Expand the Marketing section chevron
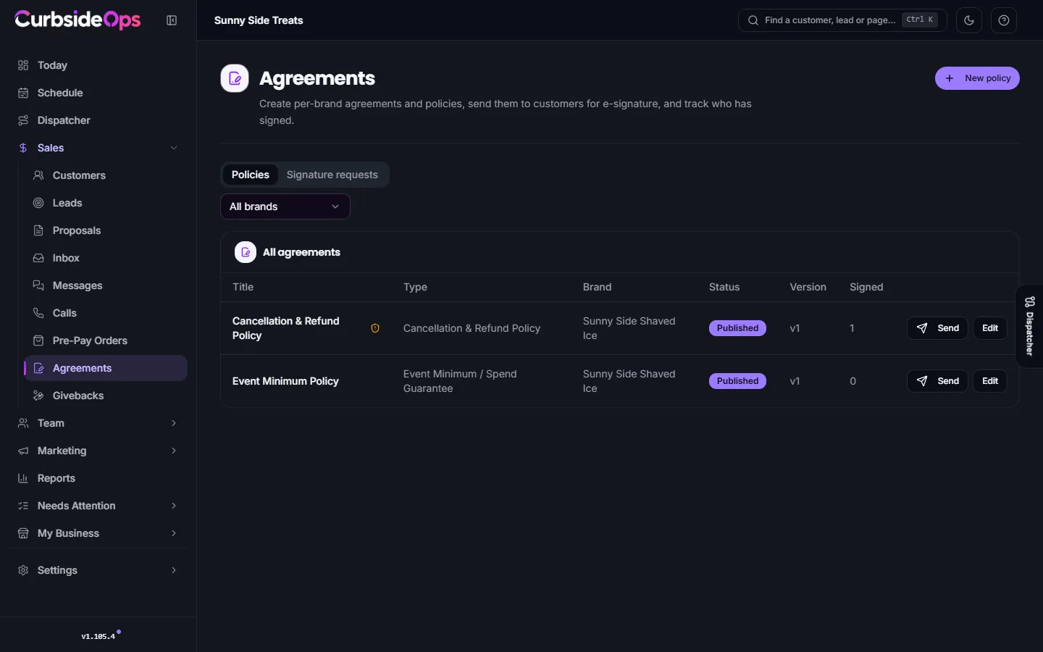Screen dimensions: 1043x652 [x=174, y=451]
